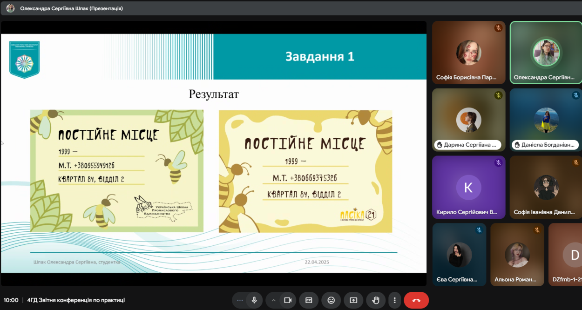582x310 pixels.
Task: Click Українська Школа Промислового Бджільництва logo
Action: click(x=163, y=208)
